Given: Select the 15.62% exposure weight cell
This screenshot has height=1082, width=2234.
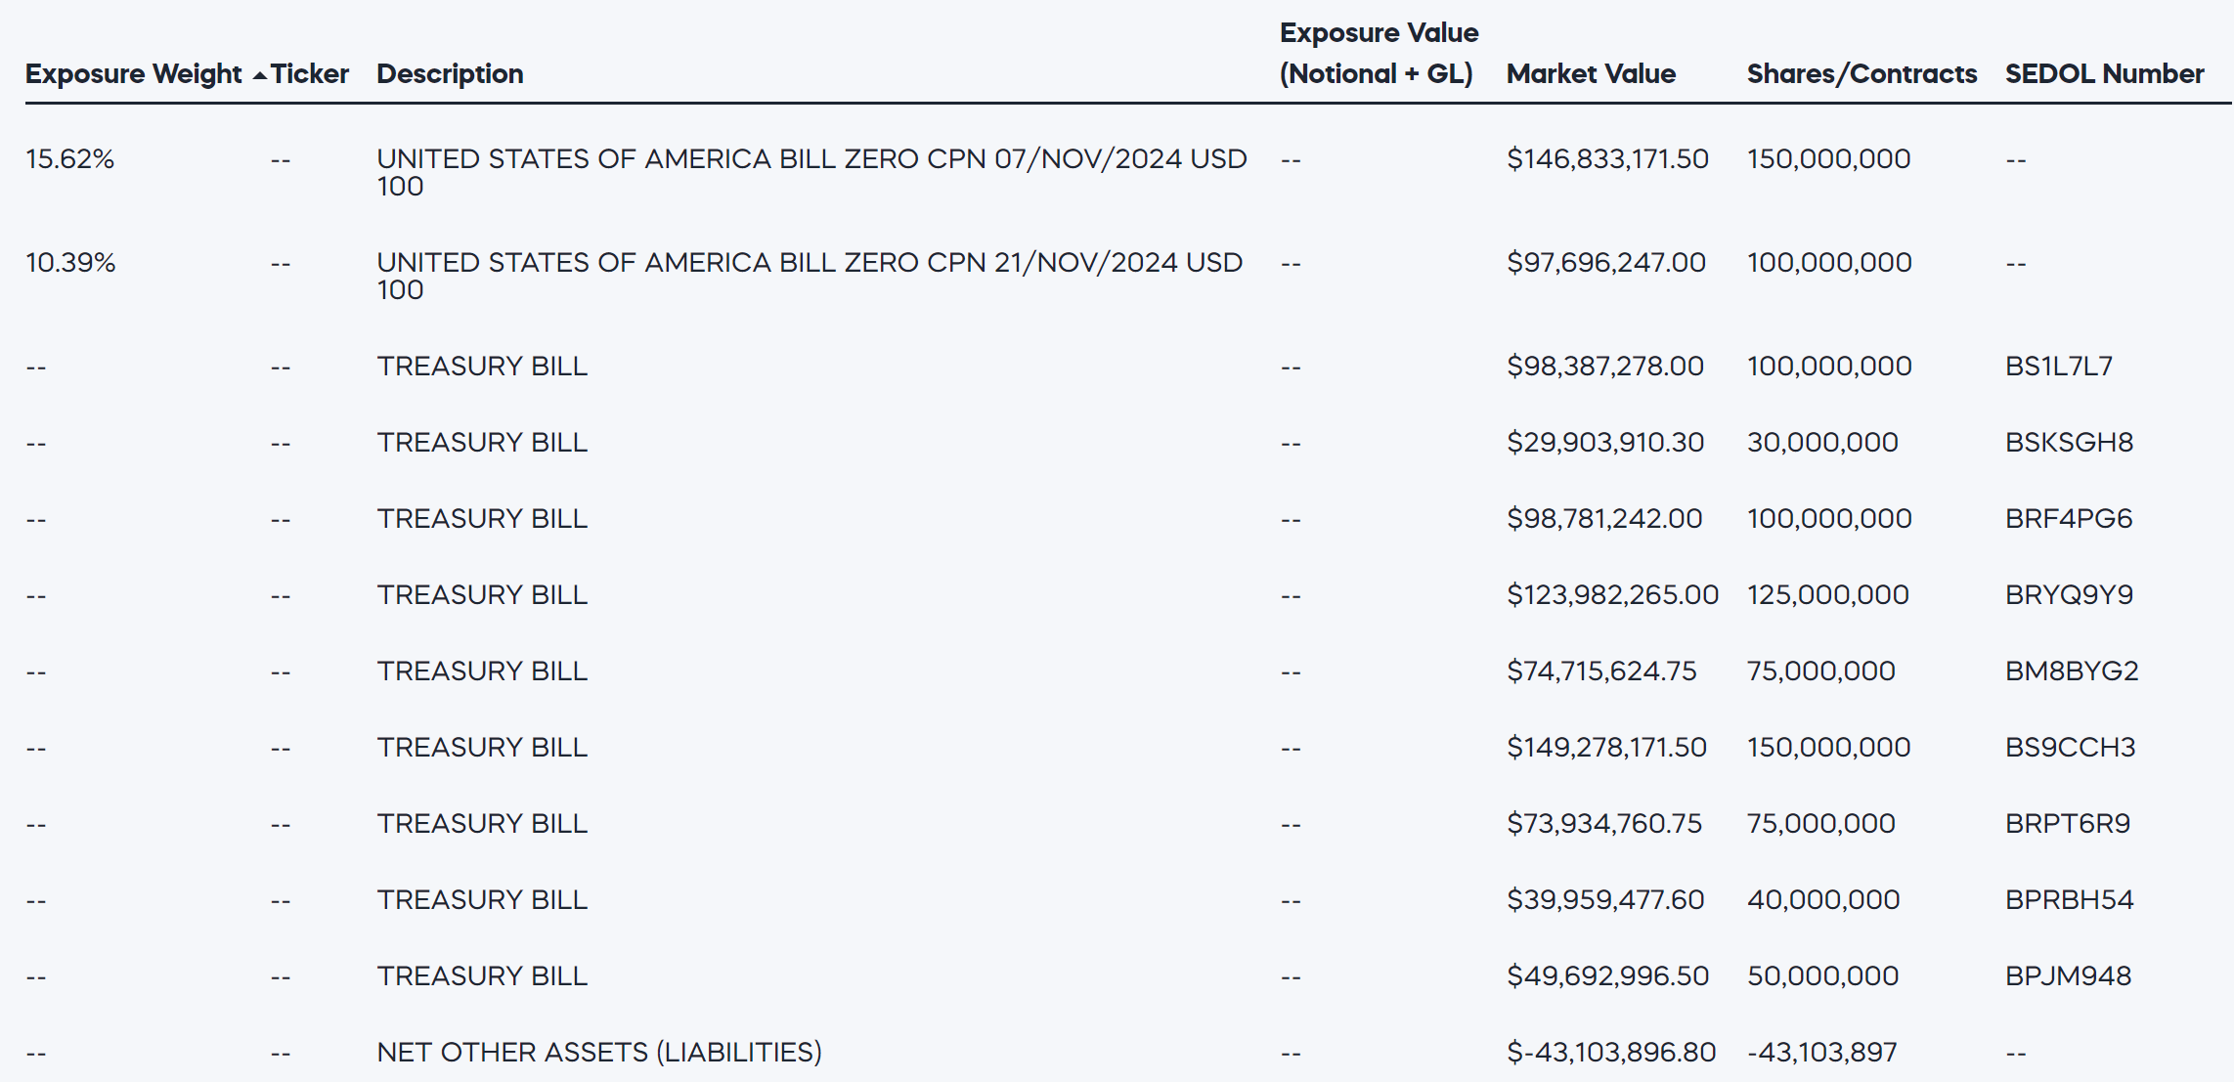Looking at the screenshot, I should pyautogui.click(x=70, y=159).
